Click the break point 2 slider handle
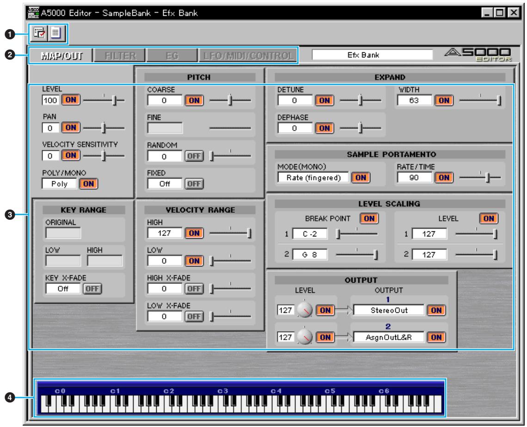This screenshot has height=427, width=527. click(376, 255)
